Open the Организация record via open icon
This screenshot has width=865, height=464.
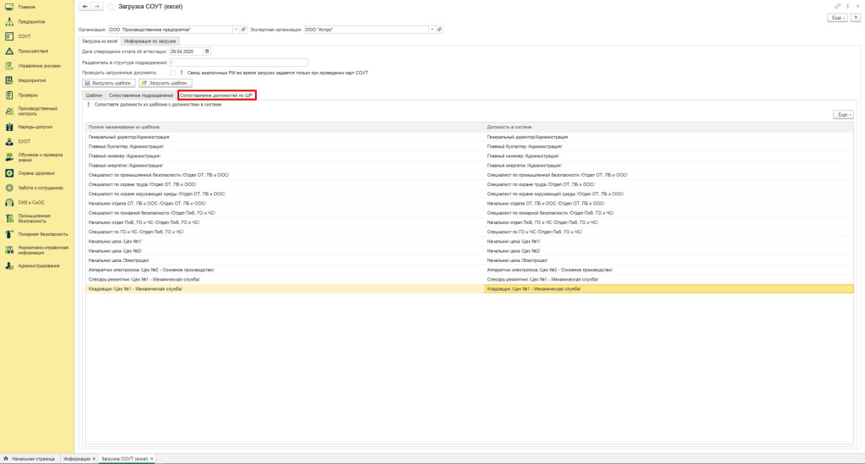pos(243,30)
